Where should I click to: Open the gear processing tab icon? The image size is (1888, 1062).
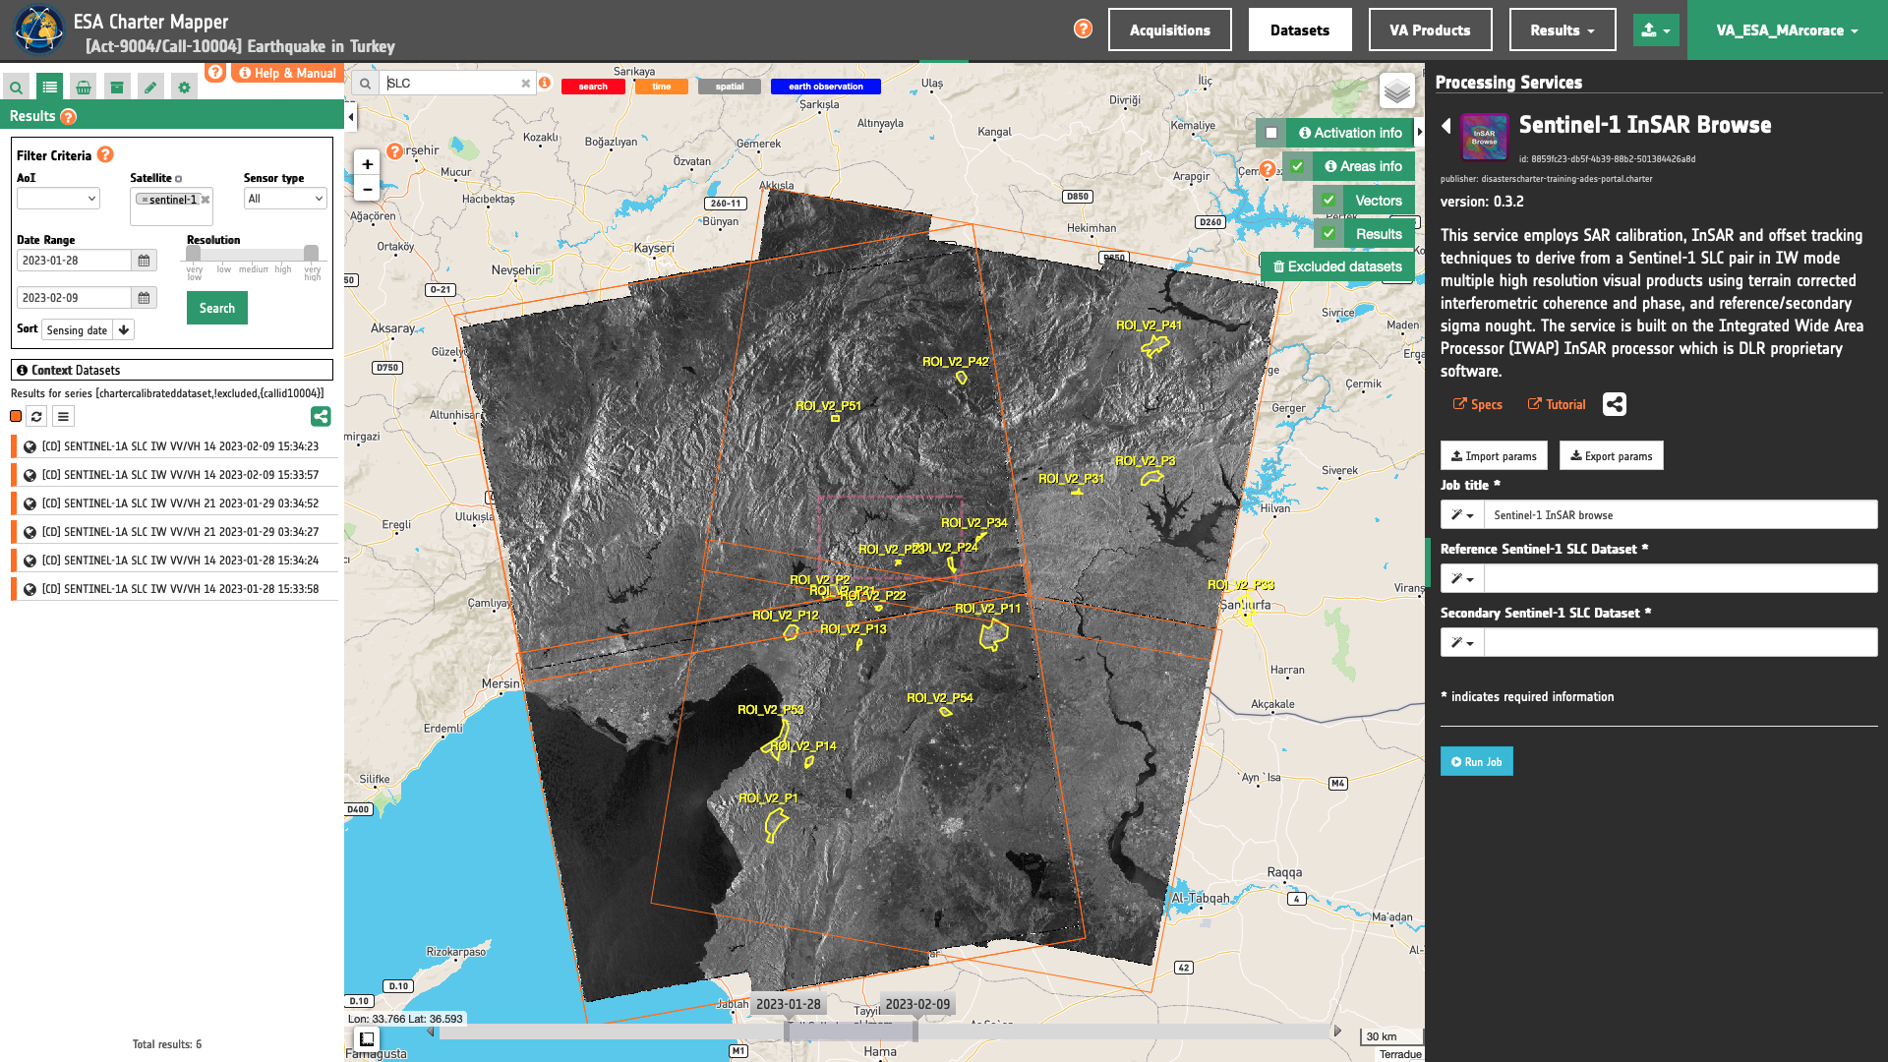pos(184,88)
